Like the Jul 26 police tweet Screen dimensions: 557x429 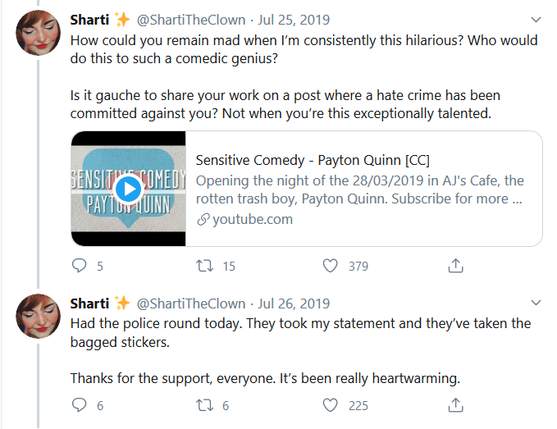[330, 405]
